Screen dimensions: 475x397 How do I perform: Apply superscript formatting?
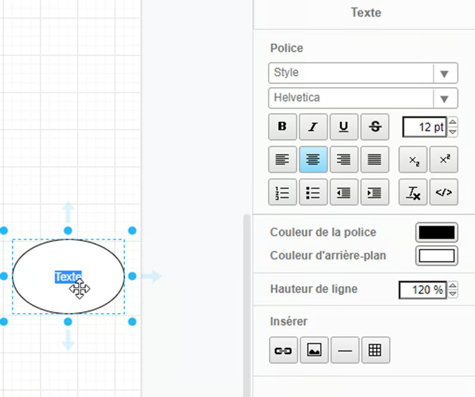pos(444,160)
